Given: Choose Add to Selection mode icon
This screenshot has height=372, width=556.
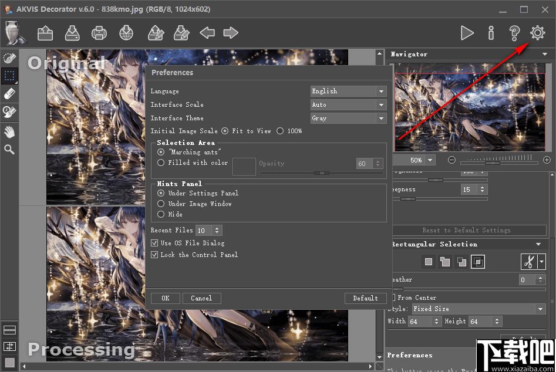Looking at the screenshot, I should [445, 262].
